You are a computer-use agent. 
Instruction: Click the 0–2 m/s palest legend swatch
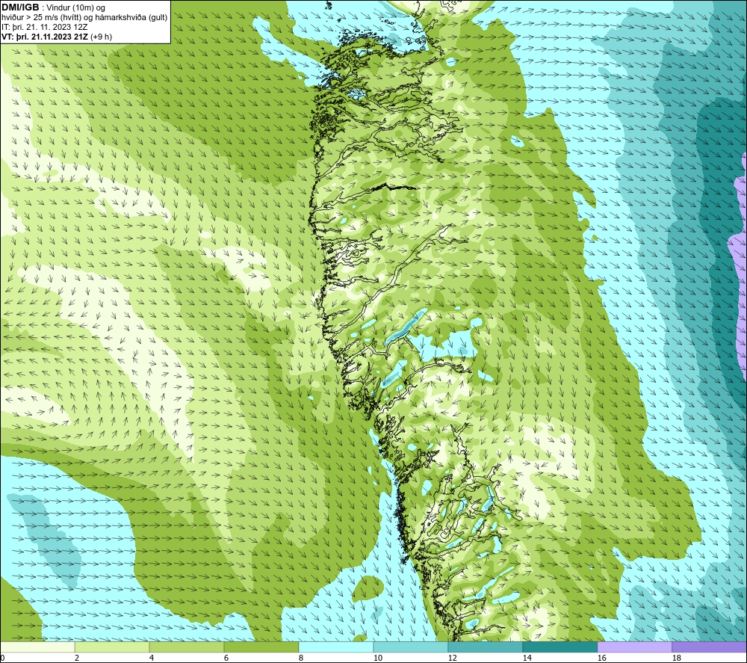click(37, 647)
